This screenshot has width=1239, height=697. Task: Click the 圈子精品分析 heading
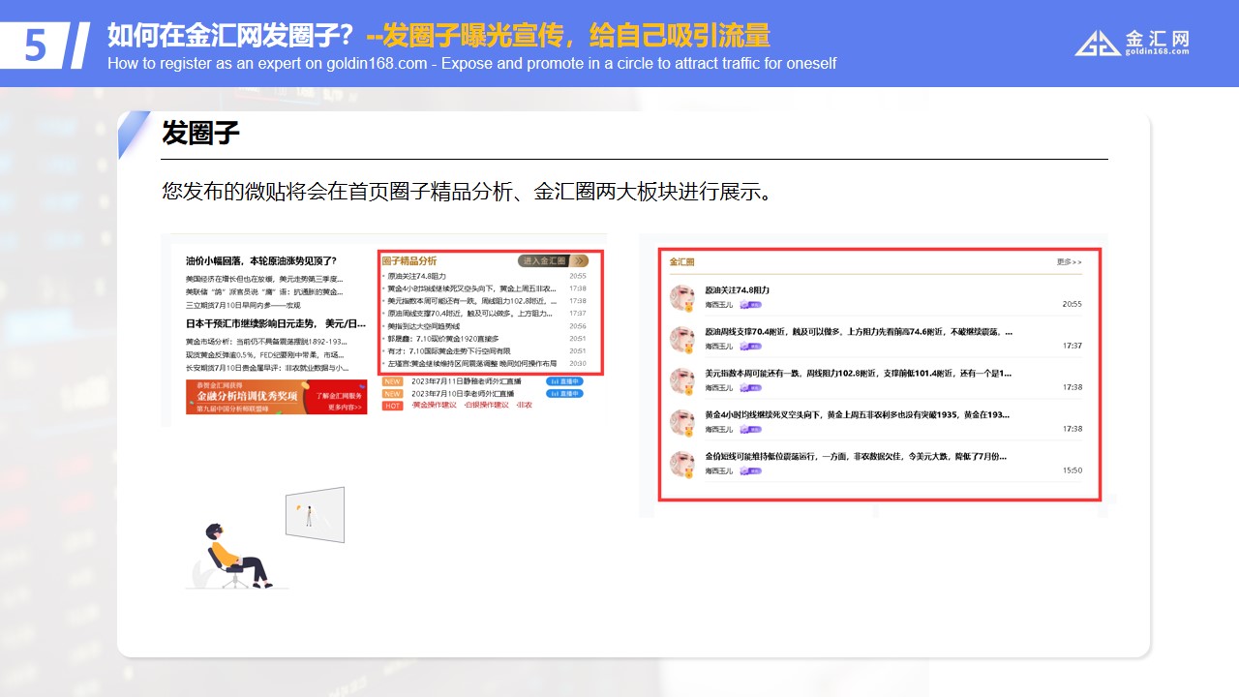coord(409,260)
